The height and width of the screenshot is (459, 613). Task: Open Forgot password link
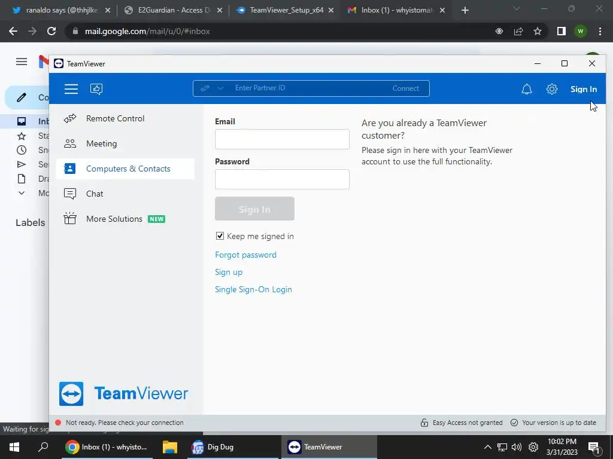tap(245, 255)
